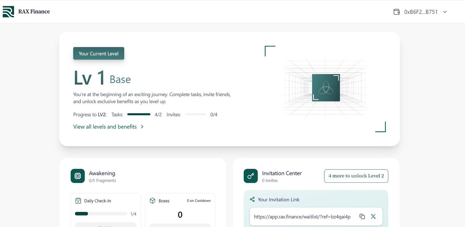Click the Boxes count 0
The image size is (465, 227).
[180, 215]
